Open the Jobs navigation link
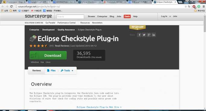Image resolution: width=206 pixels, height=111 pixels. 119,16
